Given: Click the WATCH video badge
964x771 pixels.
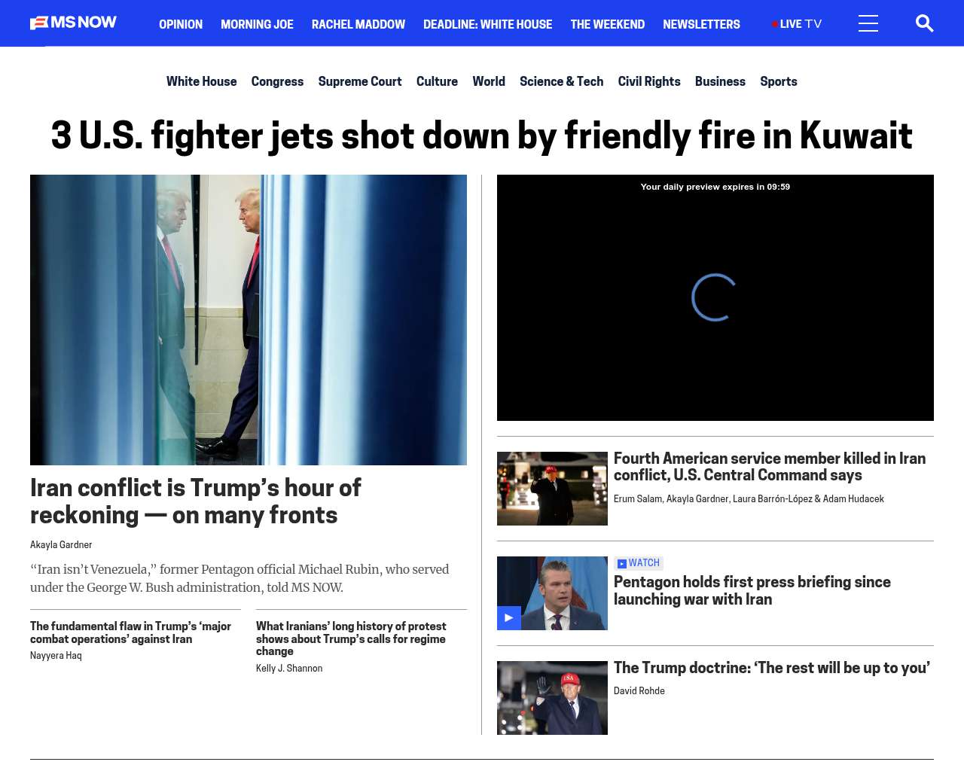Looking at the screenshot, I should [x=639, y=563].
